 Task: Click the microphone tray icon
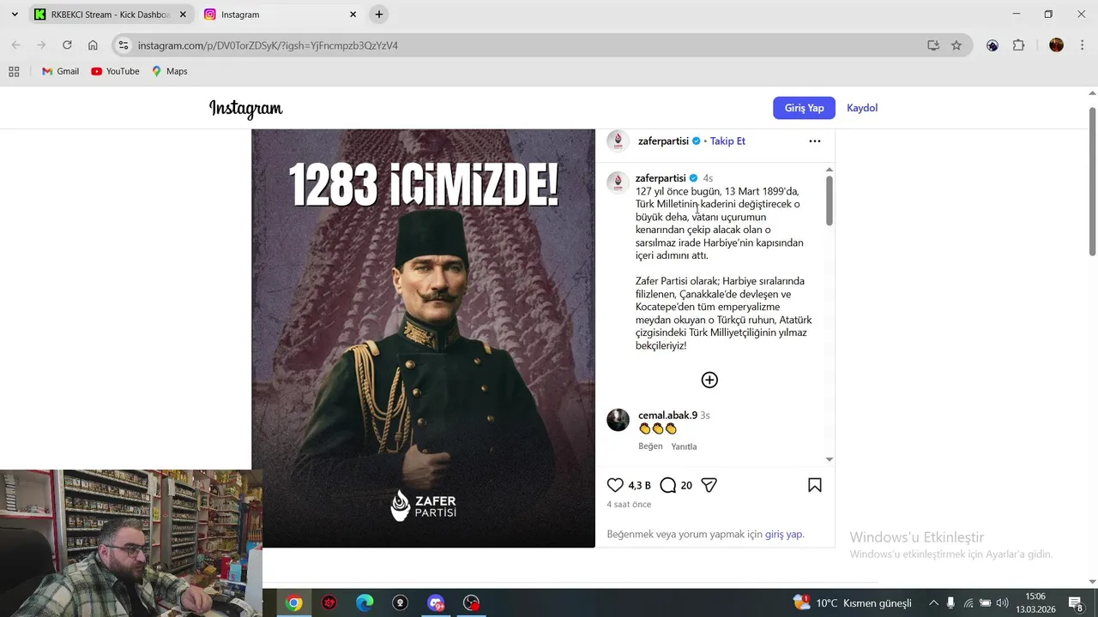point(950,603)
